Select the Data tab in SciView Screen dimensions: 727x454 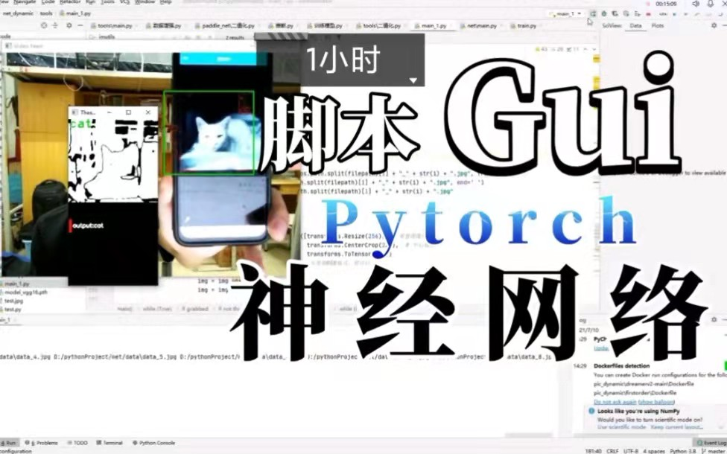click(x=635, y=25)
